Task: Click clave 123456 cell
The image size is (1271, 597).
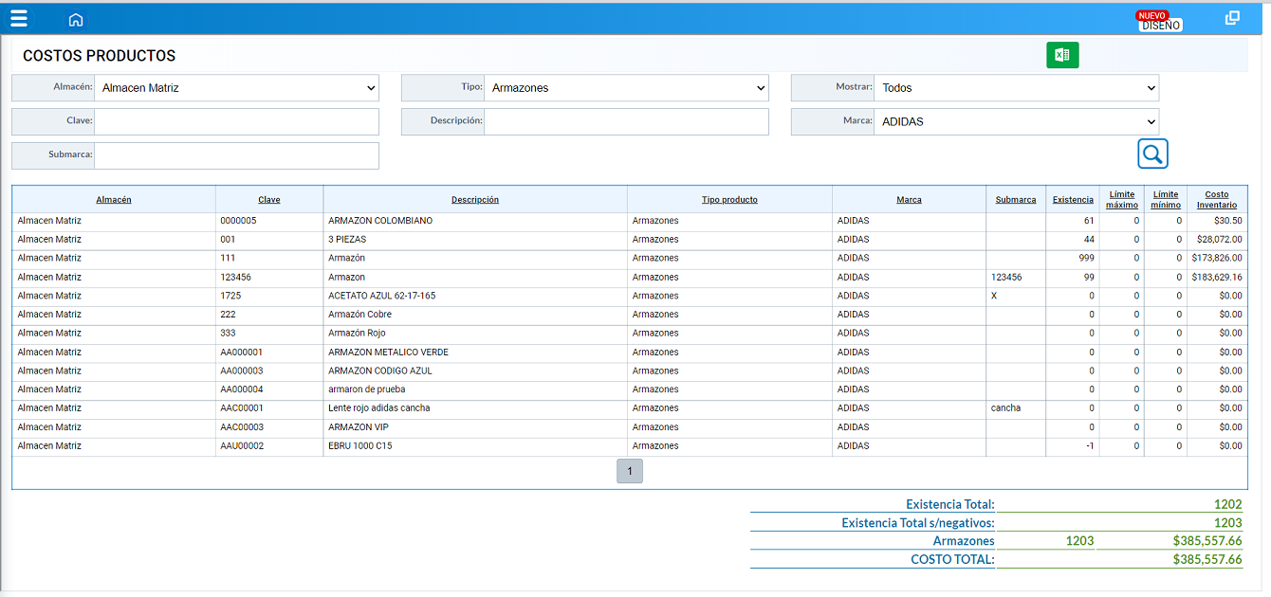Action: (236, 278)
